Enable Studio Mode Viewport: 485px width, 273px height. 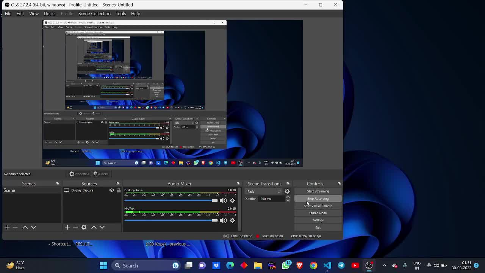point(318,213)
